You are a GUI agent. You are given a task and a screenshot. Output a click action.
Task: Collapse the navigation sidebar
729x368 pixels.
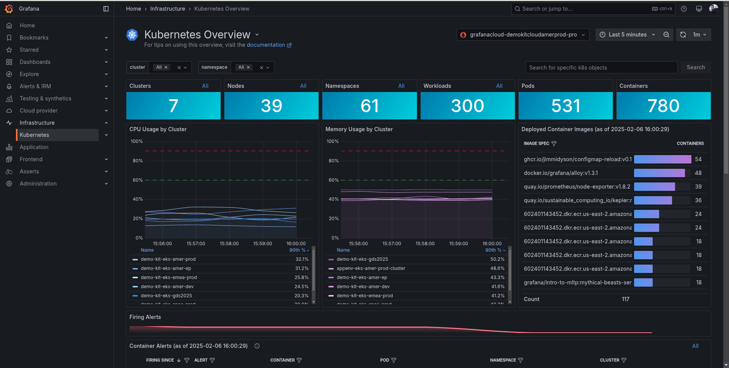(x=106, y=8)
